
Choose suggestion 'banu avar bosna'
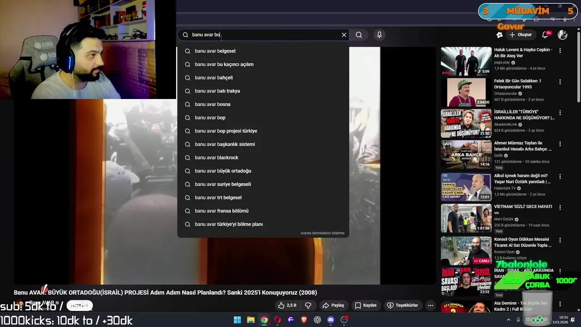click(x=263, y=104)
